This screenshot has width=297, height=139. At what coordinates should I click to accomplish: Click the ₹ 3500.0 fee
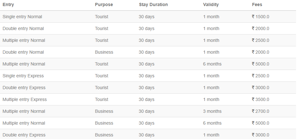[260, 99]
